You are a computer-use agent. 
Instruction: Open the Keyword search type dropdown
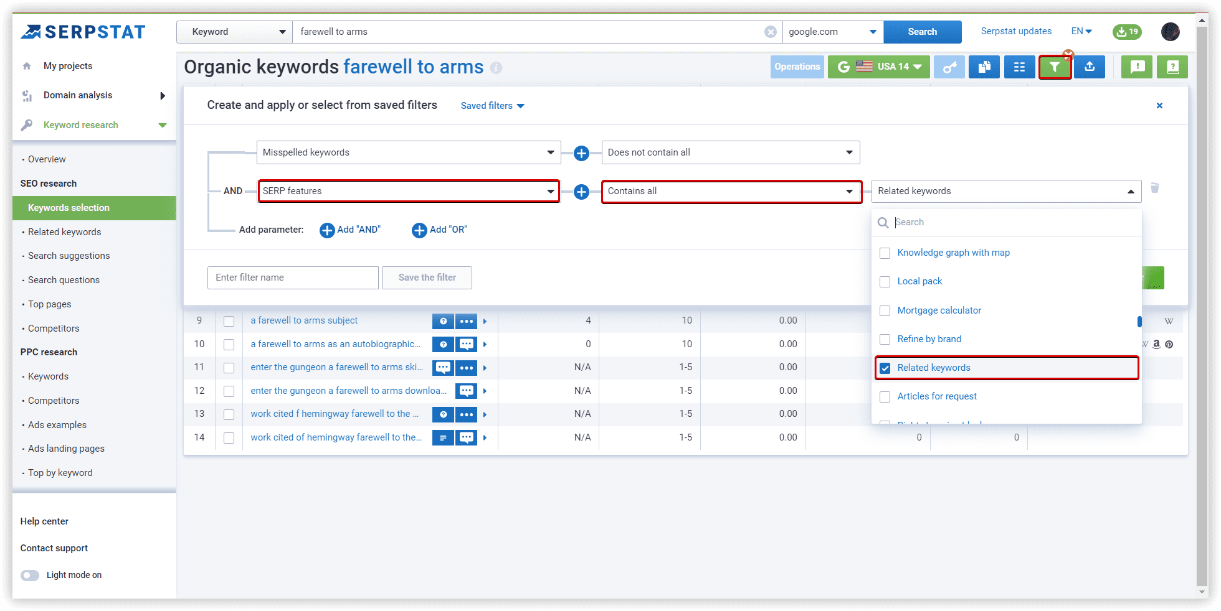(234, 32)
